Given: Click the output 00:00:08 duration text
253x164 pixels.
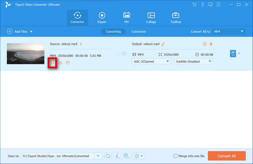Looking at the screenshot, I should point(207,55).
